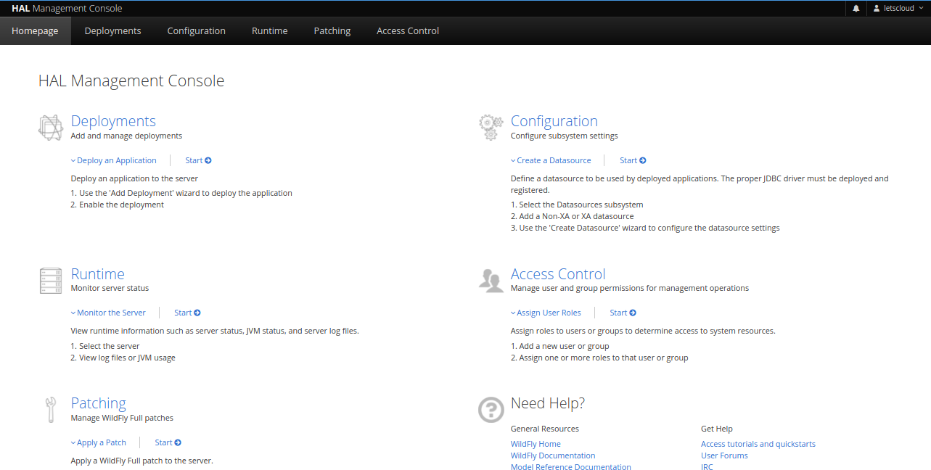Collapse the Monitor the Server section
The width and height of the screenshot is (931, 470).
click(108, 313)
